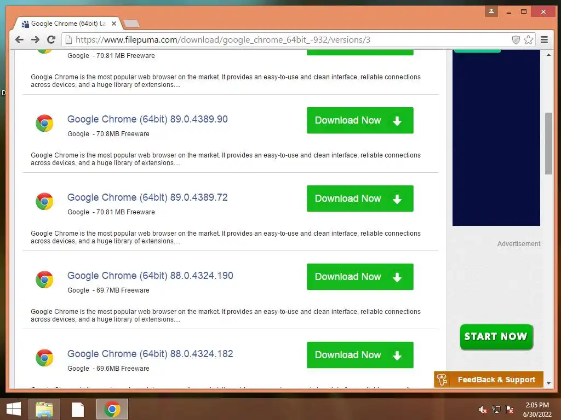The image size is (561, 420).
Task: Click the 'Advertisement' label
Action: 519,244
